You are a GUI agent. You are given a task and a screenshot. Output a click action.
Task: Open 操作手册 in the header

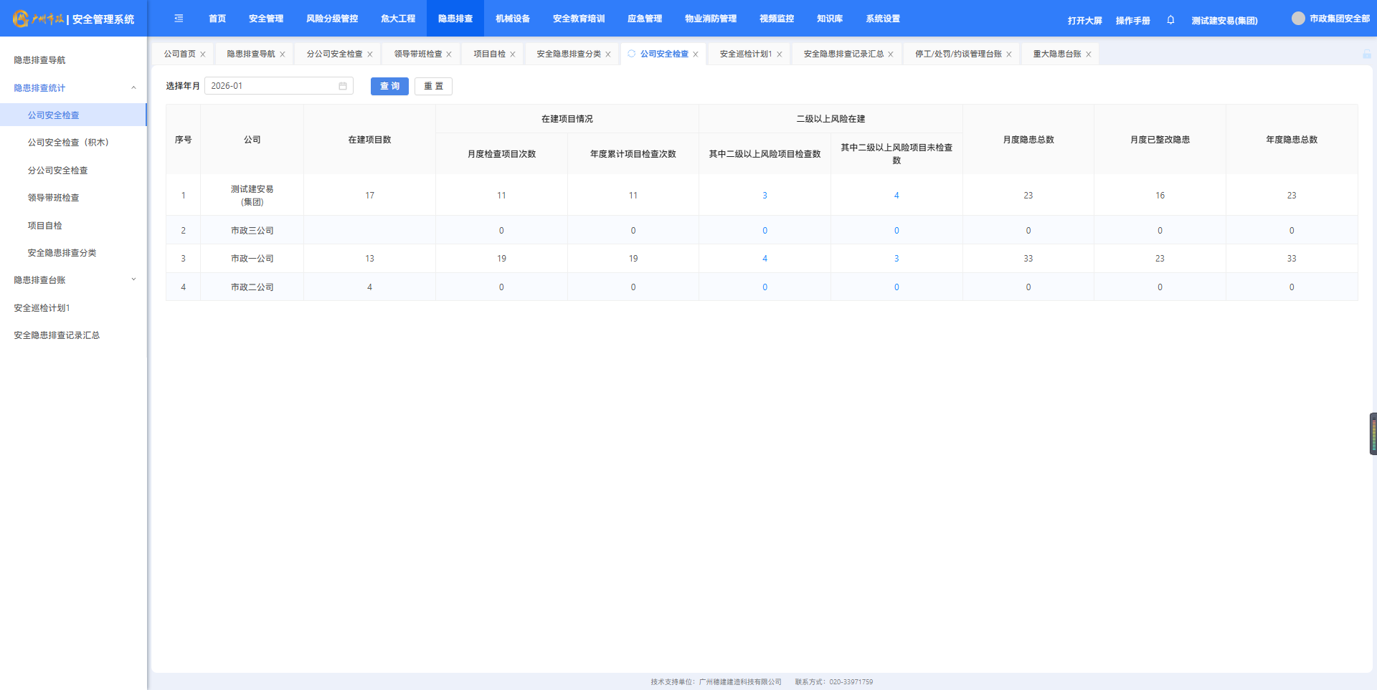tap(1132, 21)
